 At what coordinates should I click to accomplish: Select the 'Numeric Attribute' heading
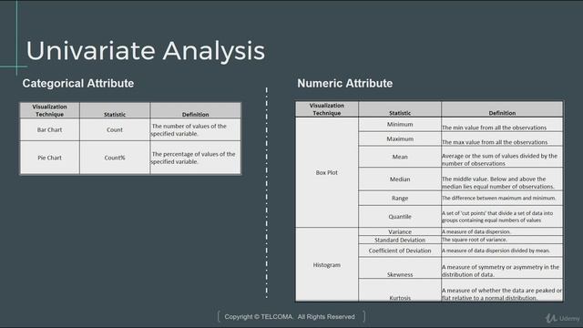click(x=344, y=83)
